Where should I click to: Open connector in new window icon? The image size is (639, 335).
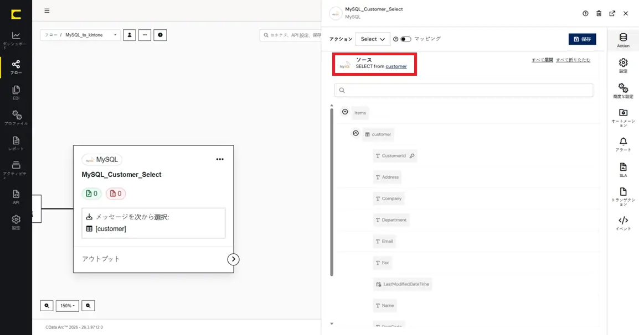click(612, 13)
